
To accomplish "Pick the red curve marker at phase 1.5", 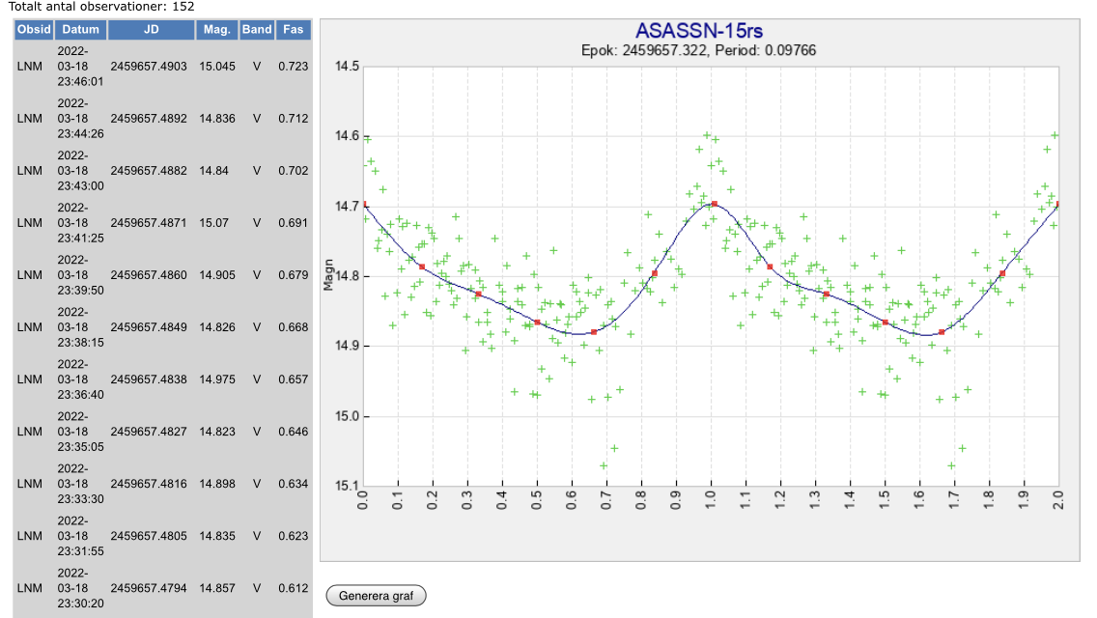I will [x=885, y=322].
